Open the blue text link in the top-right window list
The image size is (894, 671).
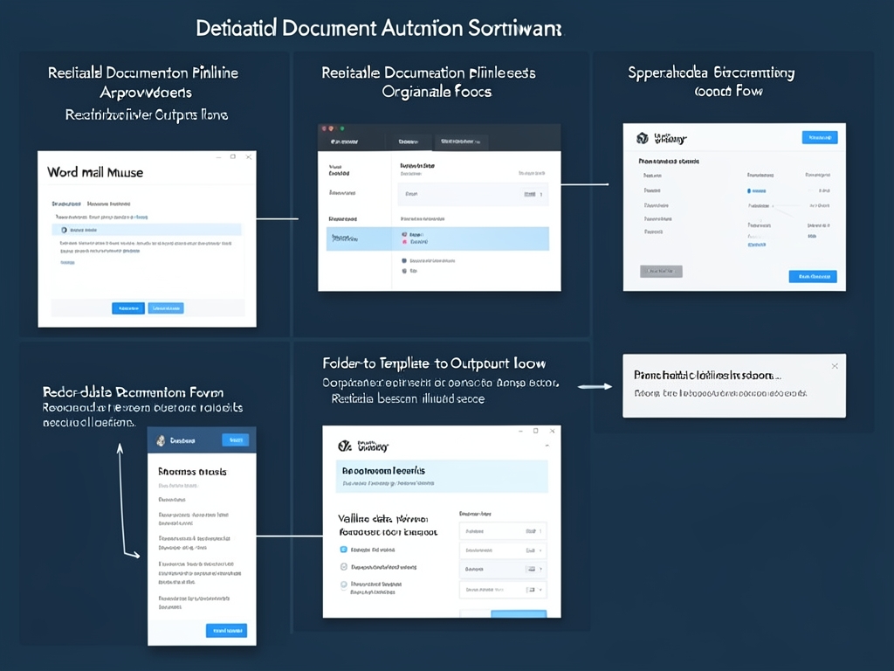[756, 245]
